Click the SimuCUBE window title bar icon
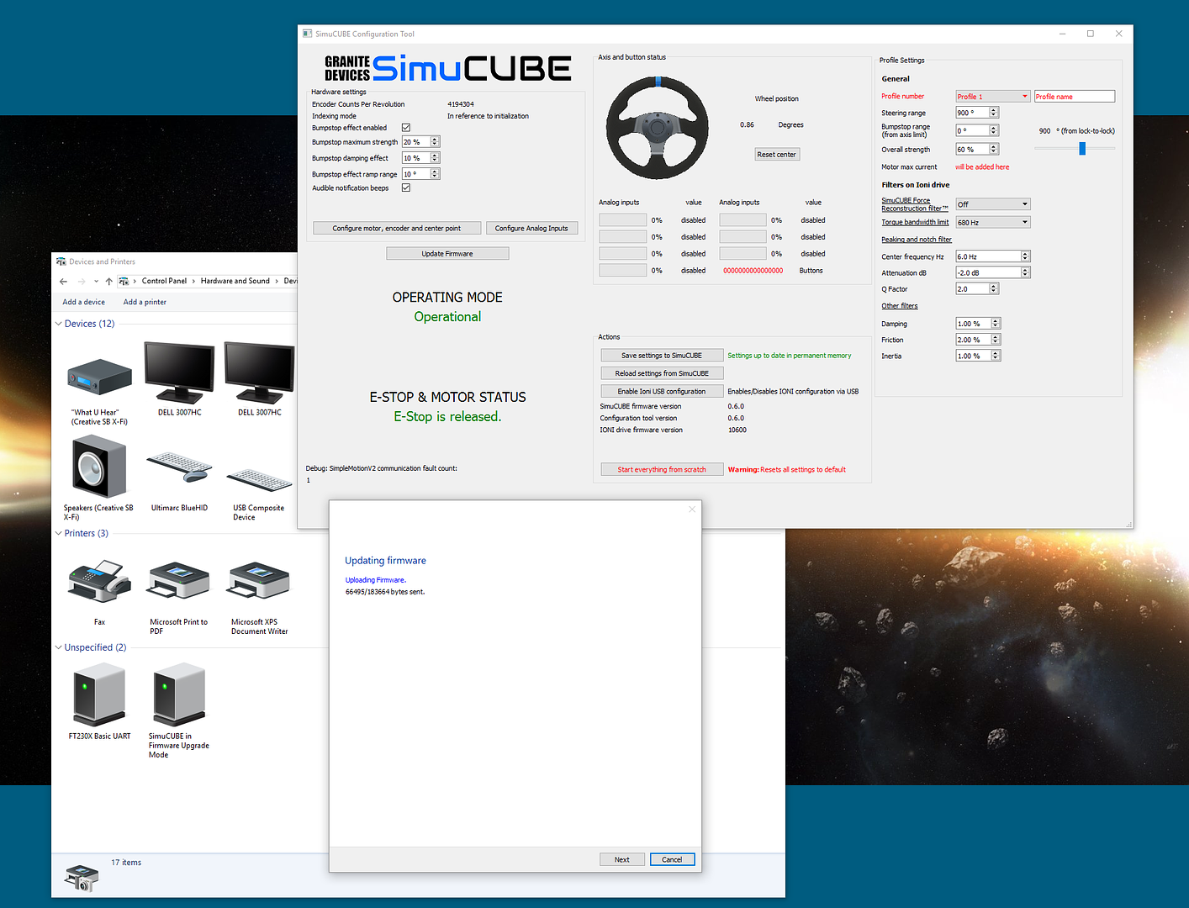 tap(308, 34)
